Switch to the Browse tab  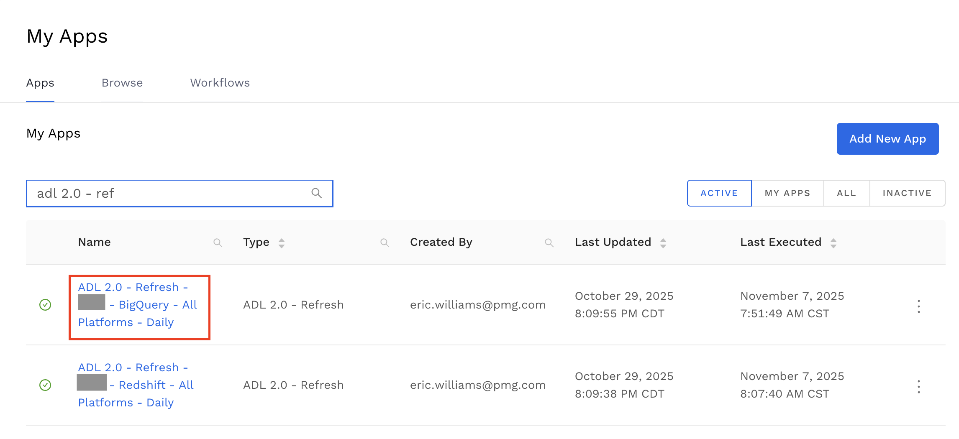tap(122, 83)
